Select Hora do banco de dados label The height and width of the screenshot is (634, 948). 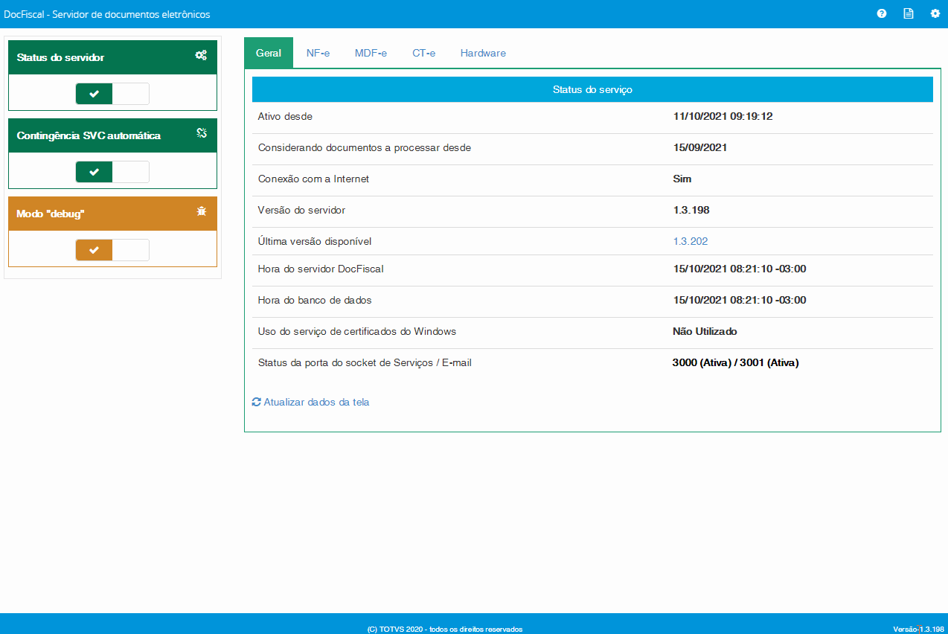point(315,301)
